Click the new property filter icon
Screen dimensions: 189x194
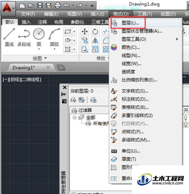(x=73, y=100)
